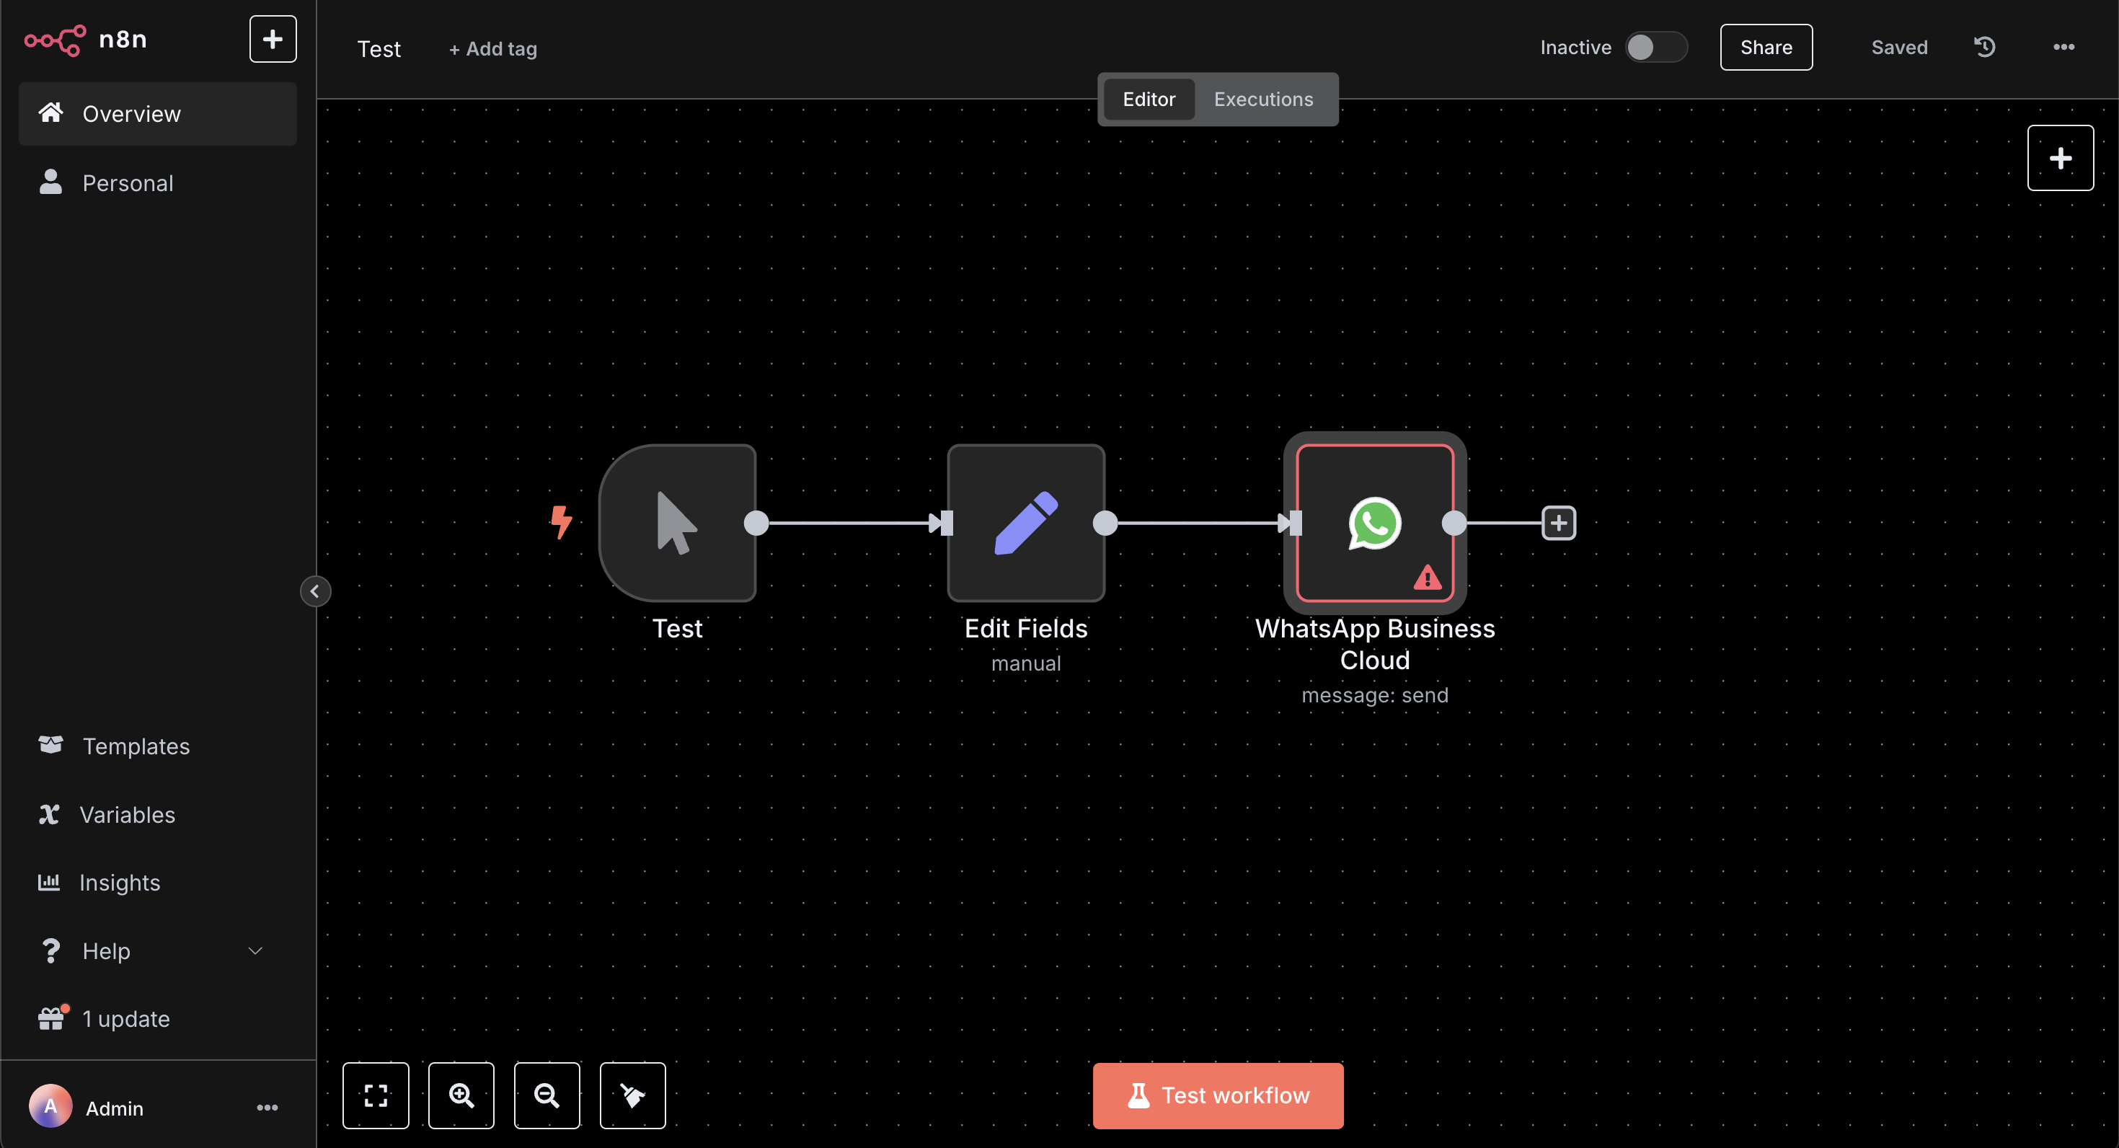The width and height of the screenshot is (2119, 1148).
Task: Click Add tag link
Action: pos(492,48)
